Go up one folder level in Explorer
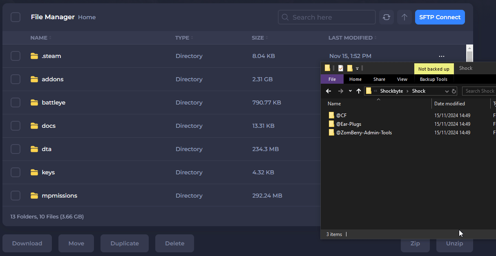The width and height of the screenshot is (496, 256). [x=358, y=91]
